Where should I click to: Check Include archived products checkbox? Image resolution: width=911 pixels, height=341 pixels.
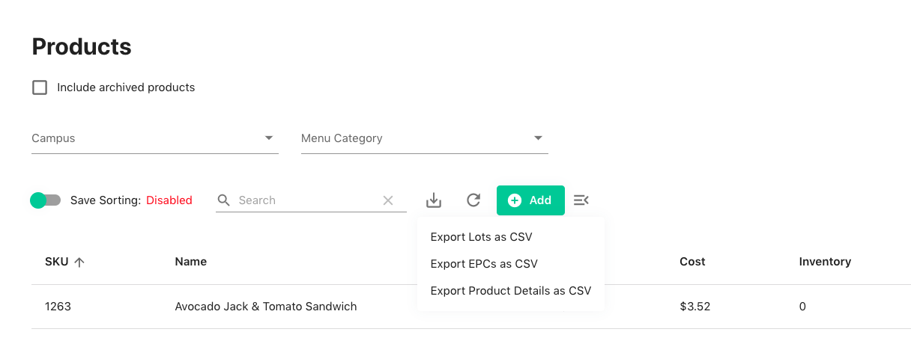tap(40, 87)
